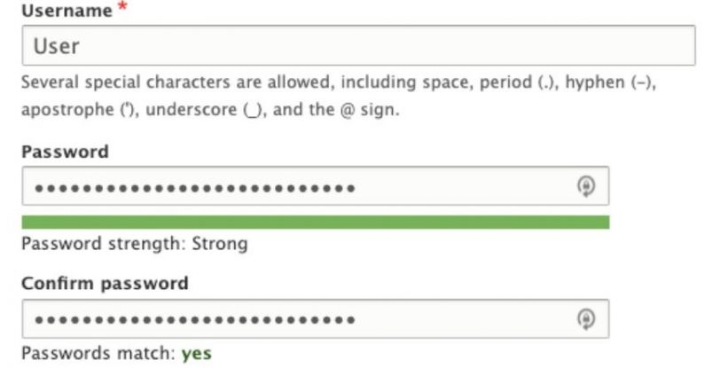Click the masked dots in the Password field
The height and width of the screenshot is (368, 720).
pyautogui.click(x=195, y=187)
